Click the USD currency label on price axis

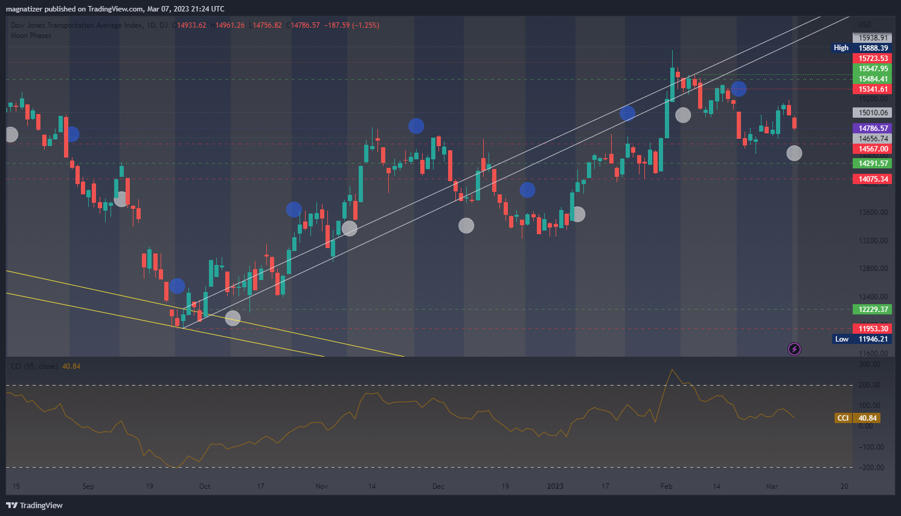coord(865,25)
